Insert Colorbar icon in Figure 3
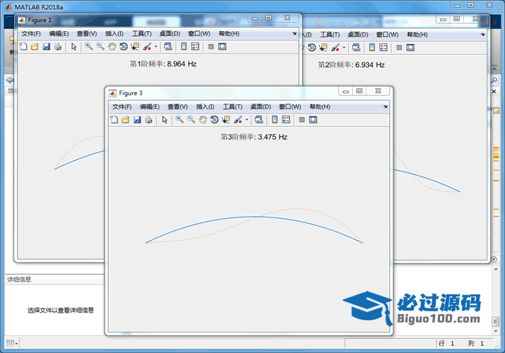Image resolution: width=505 pixels, height=353 pixels. [275, 120]
